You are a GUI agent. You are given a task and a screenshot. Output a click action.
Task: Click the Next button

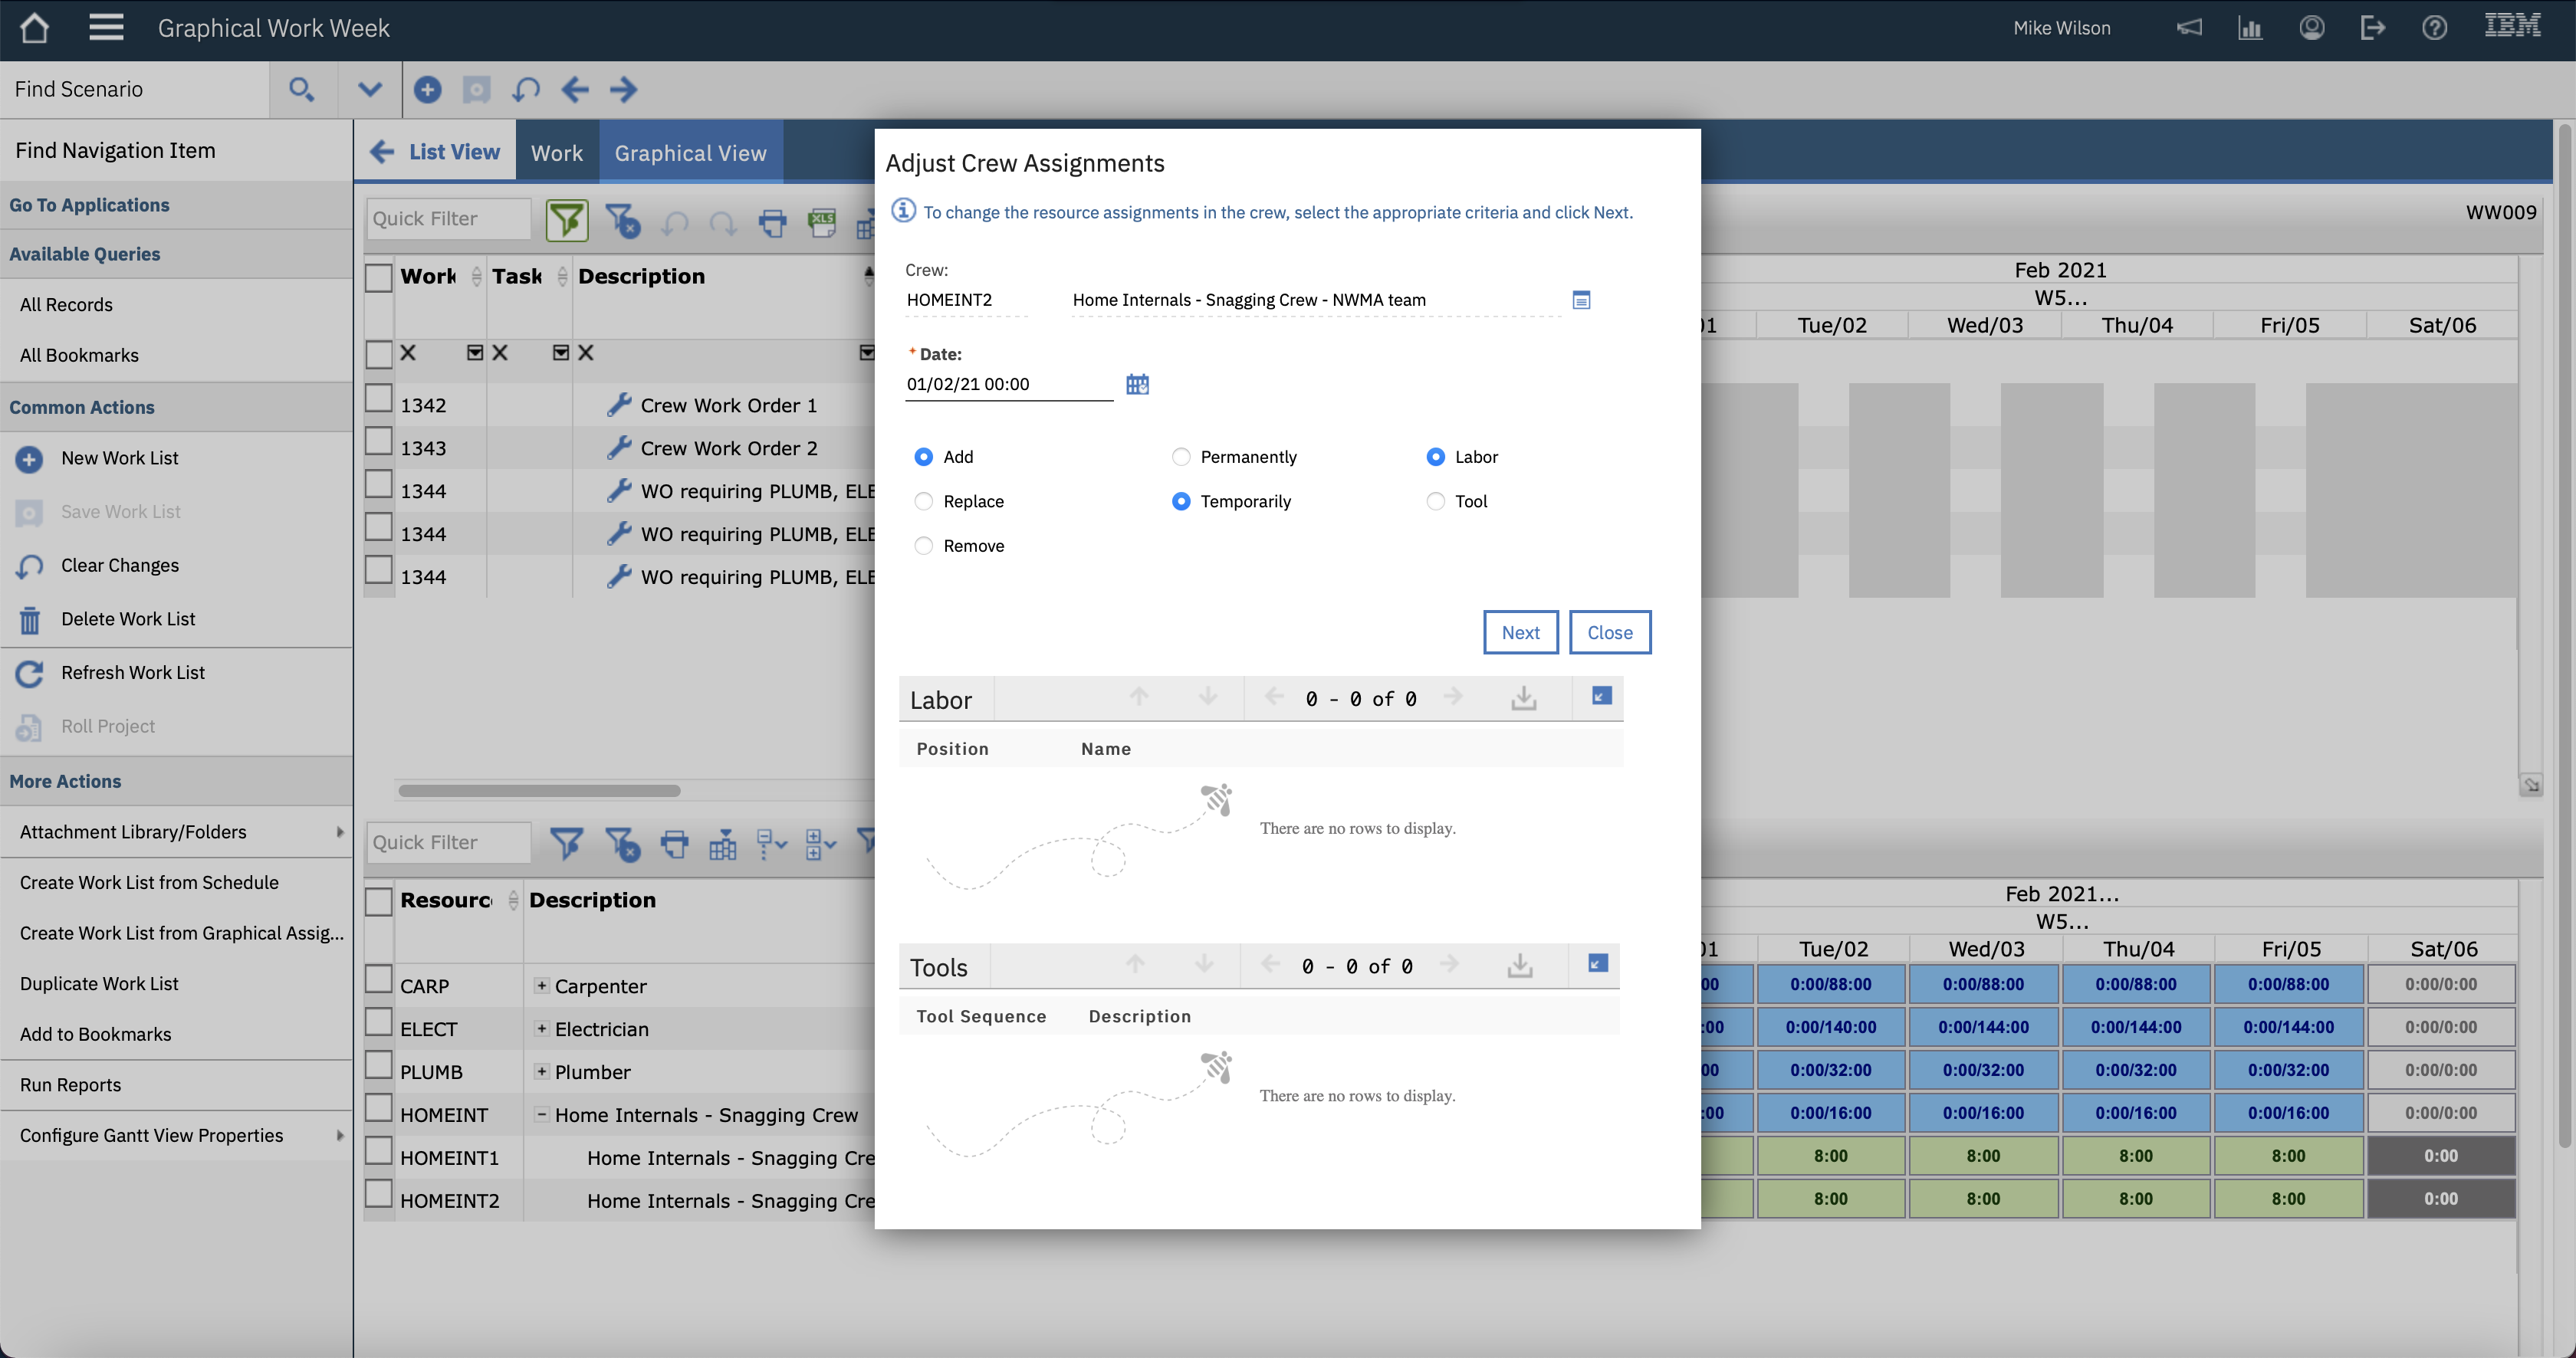click(x=1520, y=632)
